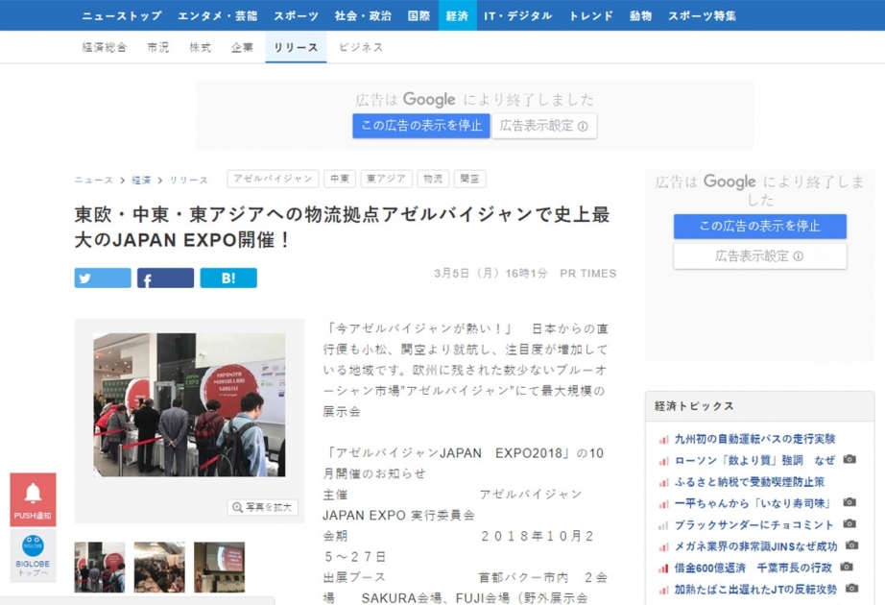
Task: Click camera icon beside 借金600億返済 headline
Action: [x=846, y=567]
